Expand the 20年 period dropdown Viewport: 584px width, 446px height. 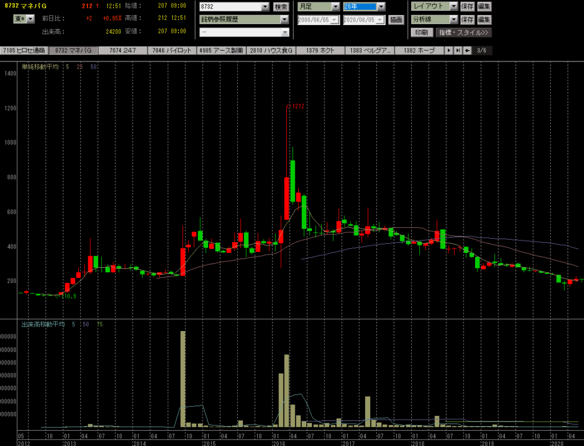(381, 7)
